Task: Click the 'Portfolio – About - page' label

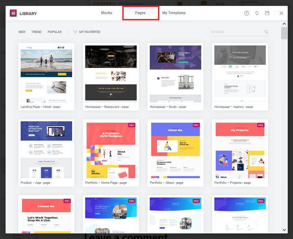Action: tap(166, 183)
